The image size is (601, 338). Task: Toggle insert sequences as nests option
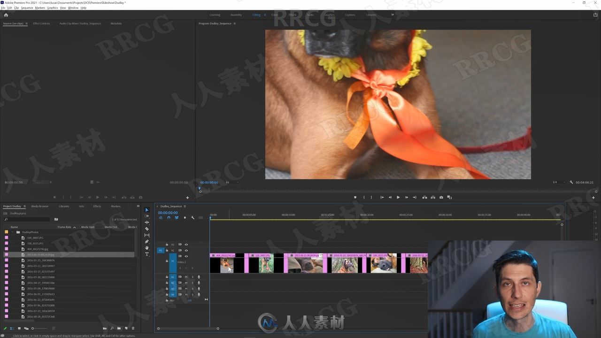(161, 217)
